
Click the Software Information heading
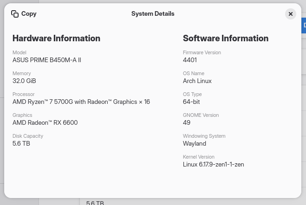pyautogui.click(x=226, y=38)
